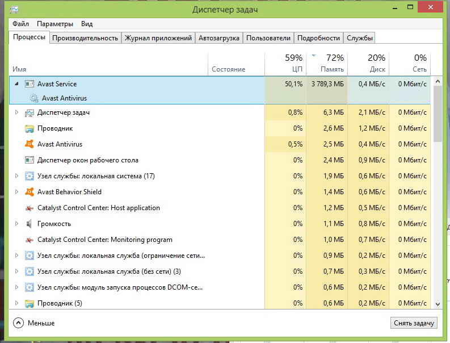450x343 pixels.
Task: Click the 0,5% CPU value of Avast Antivirus
Action: pyautogui.click(x=295, y=144)
